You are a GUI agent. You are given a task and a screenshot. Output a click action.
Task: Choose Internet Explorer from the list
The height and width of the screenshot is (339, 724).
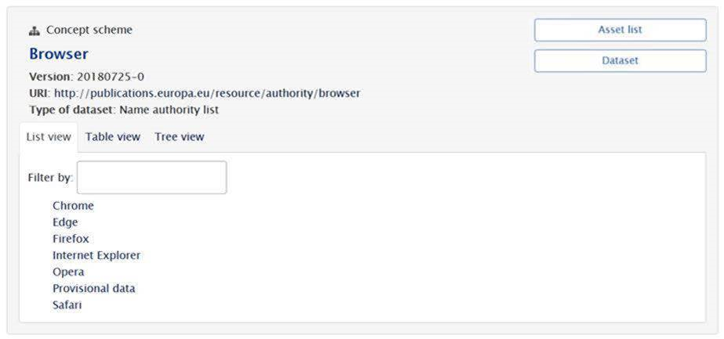pyautogui.click(x=96, y=255)
